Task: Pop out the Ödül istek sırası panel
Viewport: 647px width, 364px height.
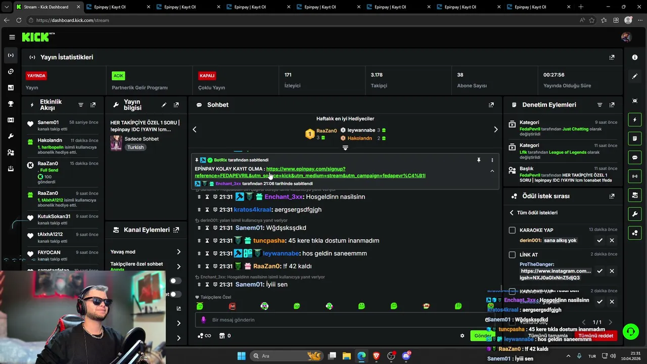Action: coord(612,196)
